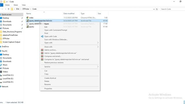Select Copy from context menu
The height and width of the screenshot is (104, 185).
[70, 74]
